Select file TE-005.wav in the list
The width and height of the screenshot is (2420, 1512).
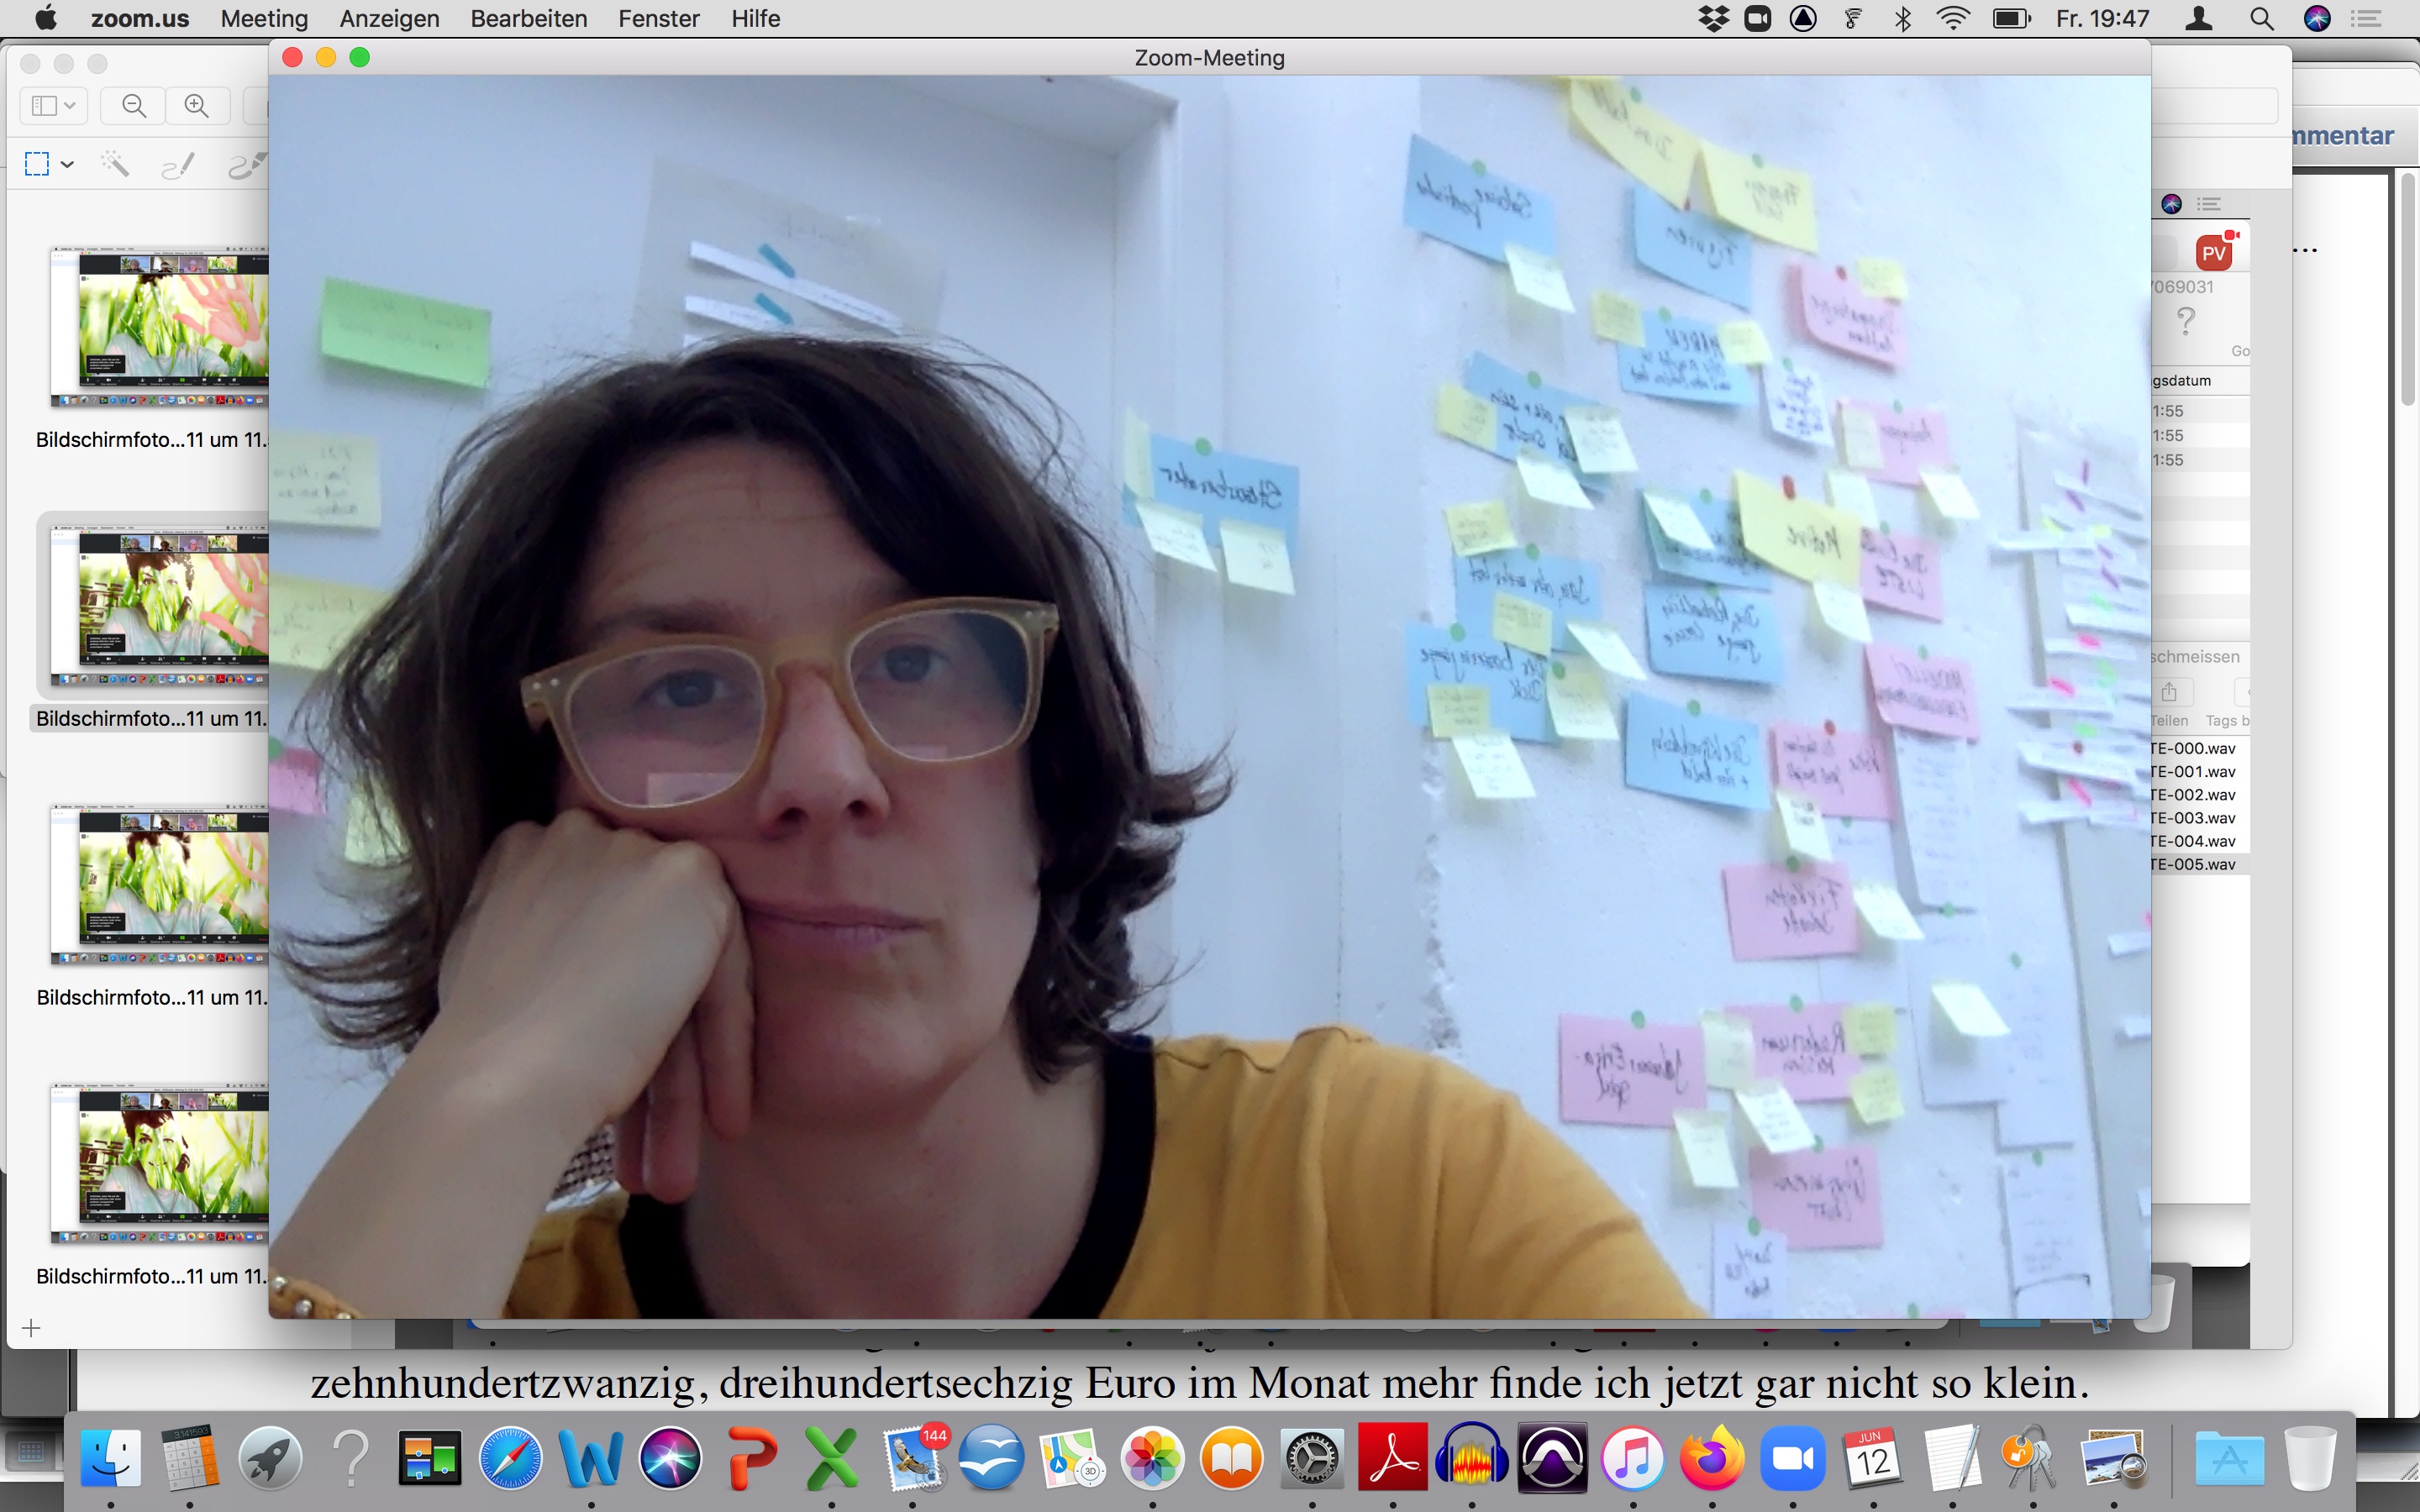point(2195,864)
